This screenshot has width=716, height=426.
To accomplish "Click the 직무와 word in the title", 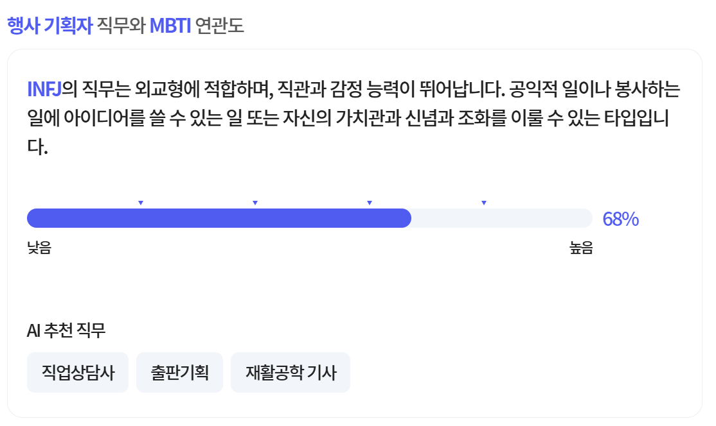I will [121, 26].
